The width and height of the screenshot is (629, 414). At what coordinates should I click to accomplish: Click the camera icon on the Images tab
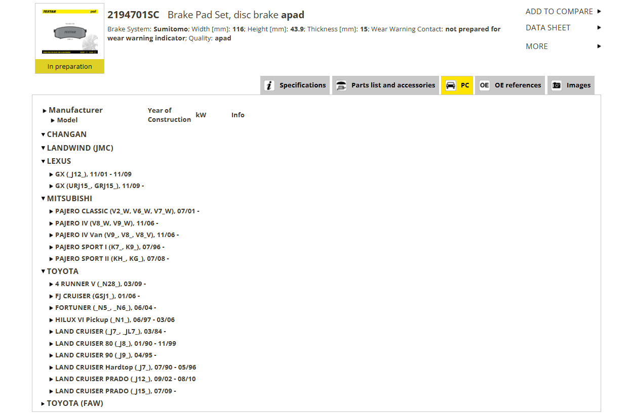[x=557, y=85]
